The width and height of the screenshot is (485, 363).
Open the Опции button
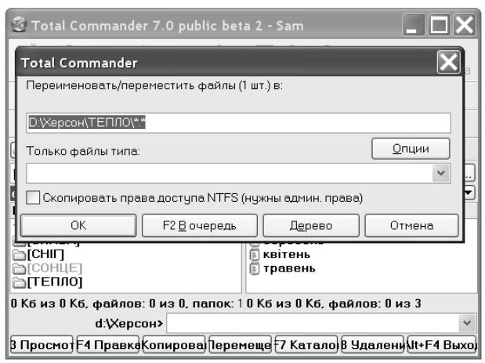(411, 149)
